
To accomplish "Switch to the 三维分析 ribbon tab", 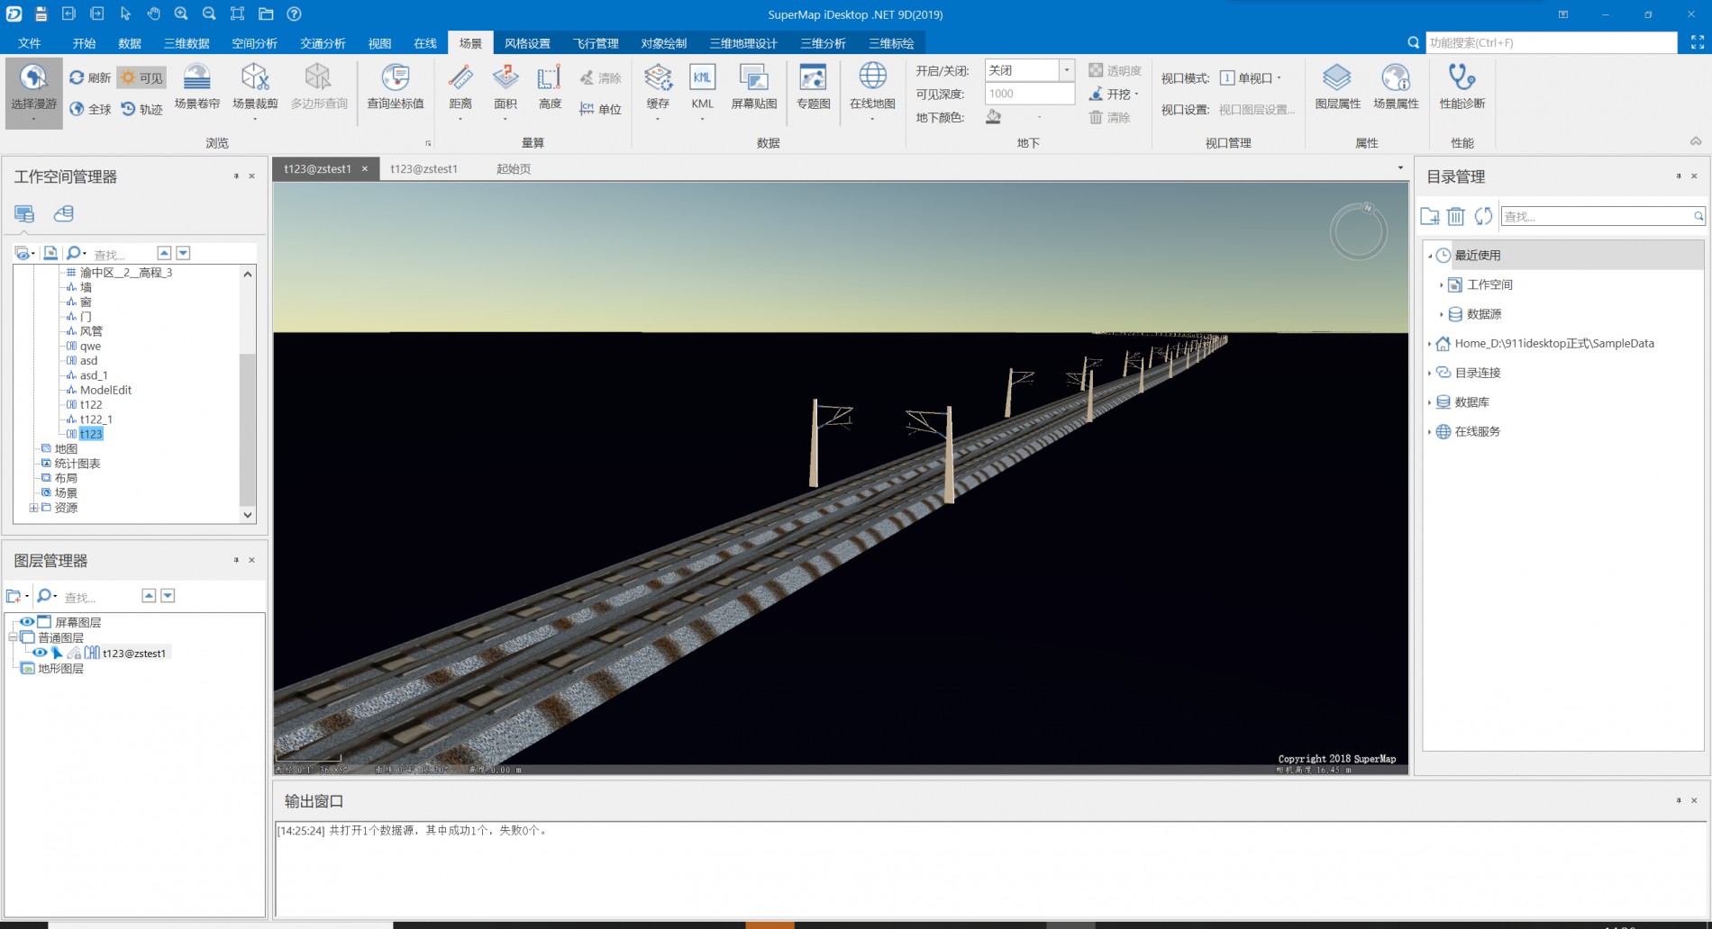I will tap(823, 43).
